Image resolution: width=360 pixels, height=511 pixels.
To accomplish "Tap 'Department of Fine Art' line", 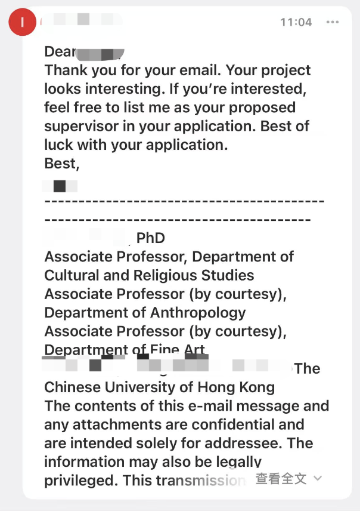I will (125, 349).
